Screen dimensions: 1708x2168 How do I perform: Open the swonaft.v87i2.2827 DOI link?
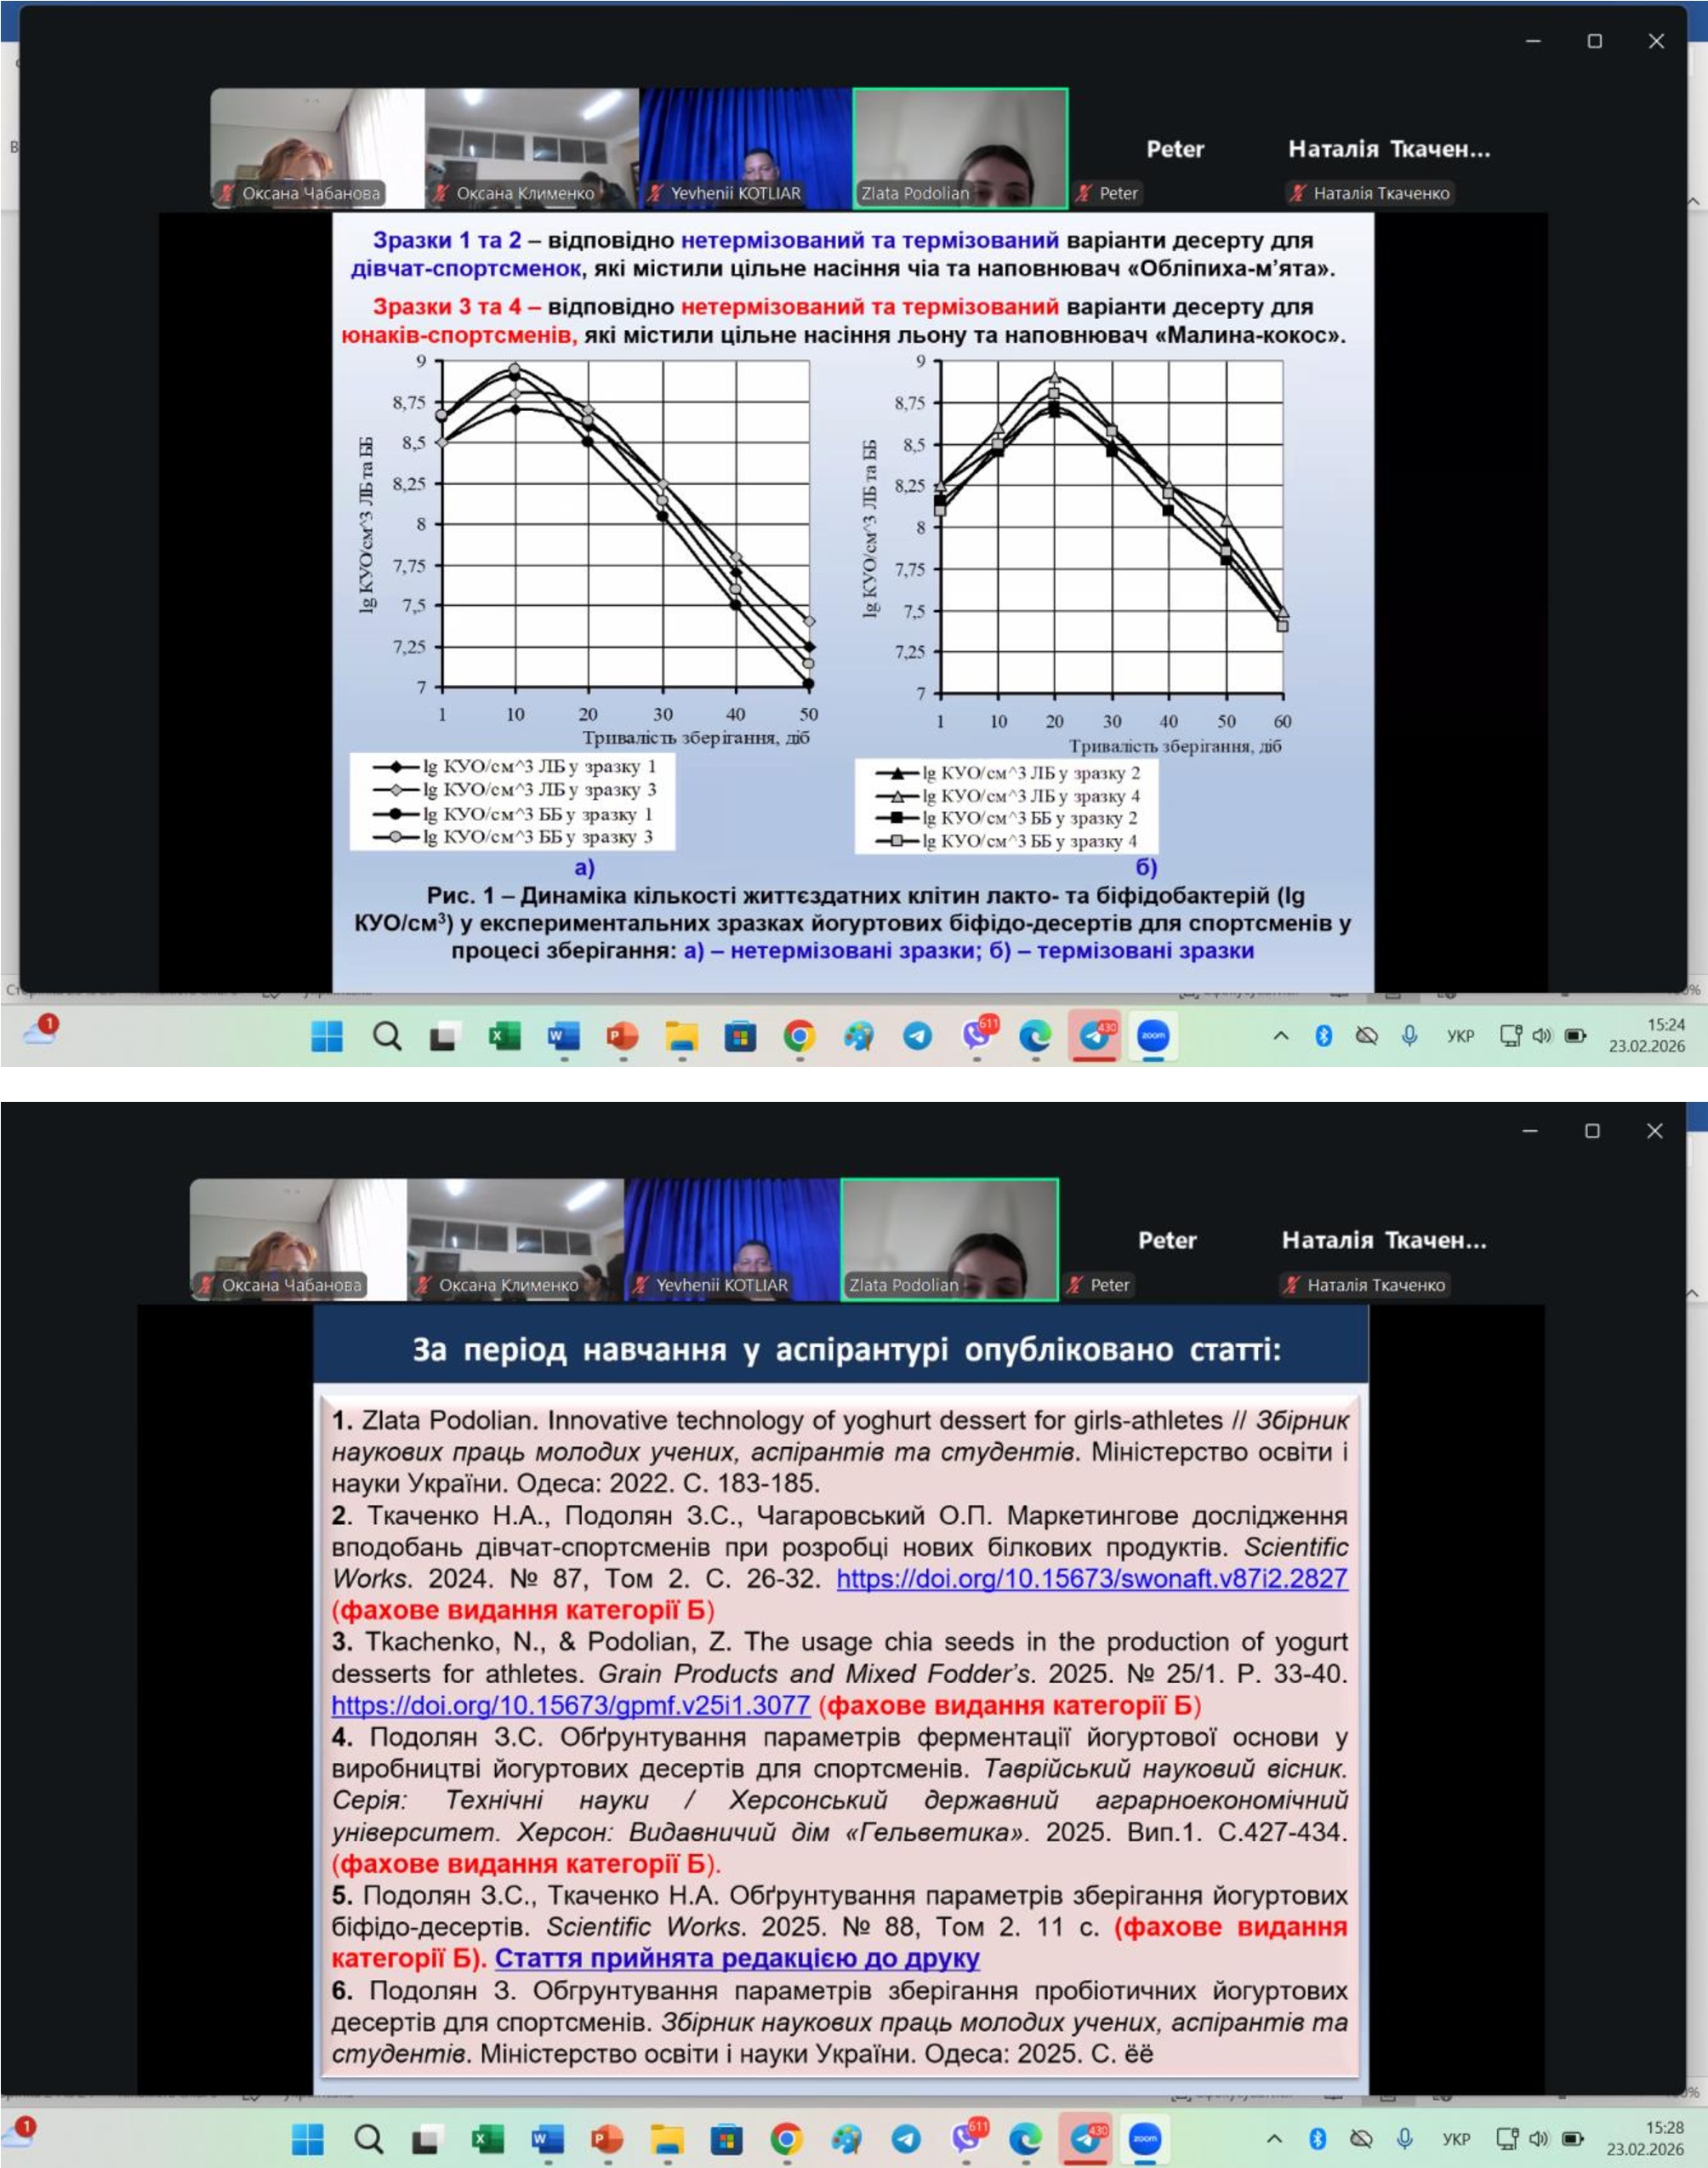1091,1578
